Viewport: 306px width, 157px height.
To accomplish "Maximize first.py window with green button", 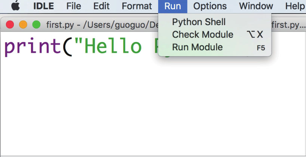I will point(36,25).
